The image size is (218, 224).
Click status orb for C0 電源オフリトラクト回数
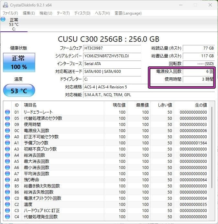(7, 198)
